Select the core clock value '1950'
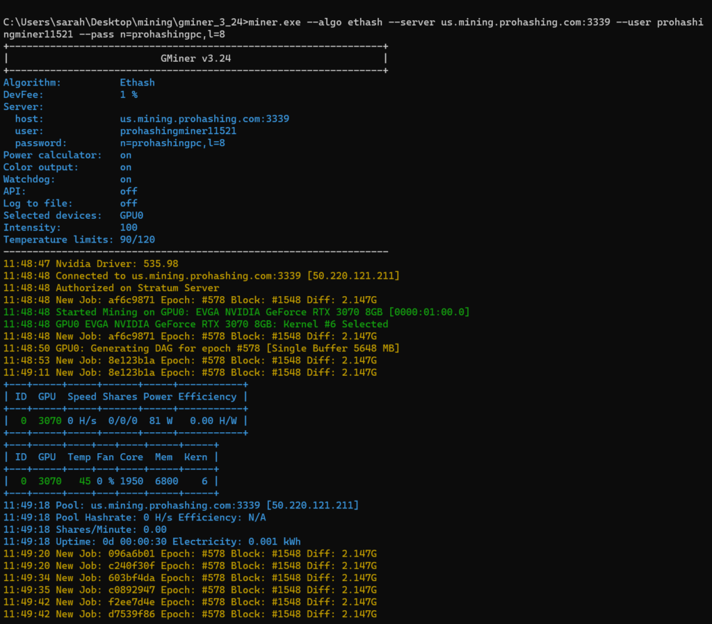This screenshot has width=712, height=624. (x=131, y=481)
